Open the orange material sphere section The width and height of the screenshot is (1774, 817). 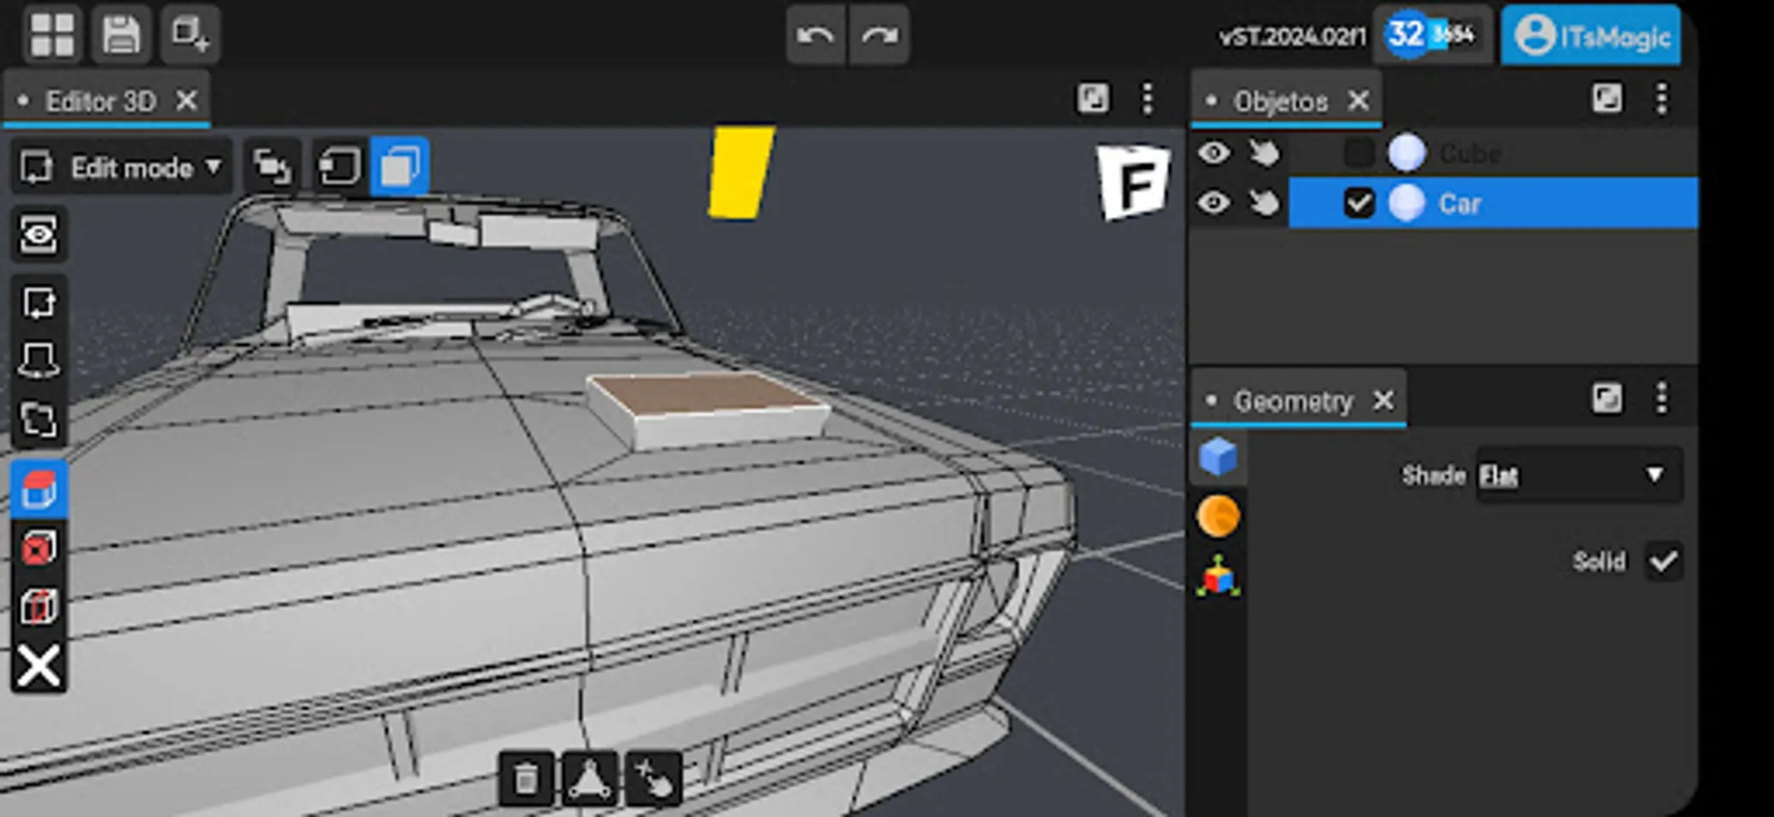[x=1220, y=516]
